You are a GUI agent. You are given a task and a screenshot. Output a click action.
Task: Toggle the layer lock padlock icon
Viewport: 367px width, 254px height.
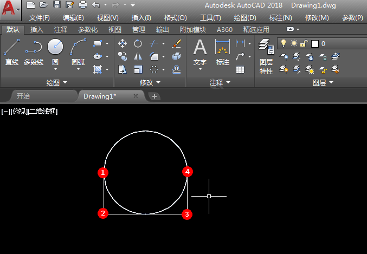(304, 43)
